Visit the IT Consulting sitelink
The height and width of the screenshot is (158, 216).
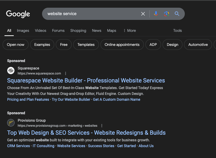pyautogui.click(x=44, y=146)
